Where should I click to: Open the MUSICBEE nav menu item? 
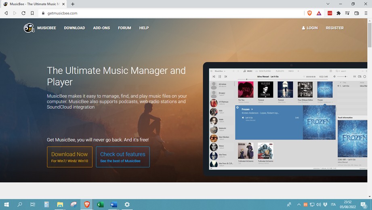pos(46,28)
